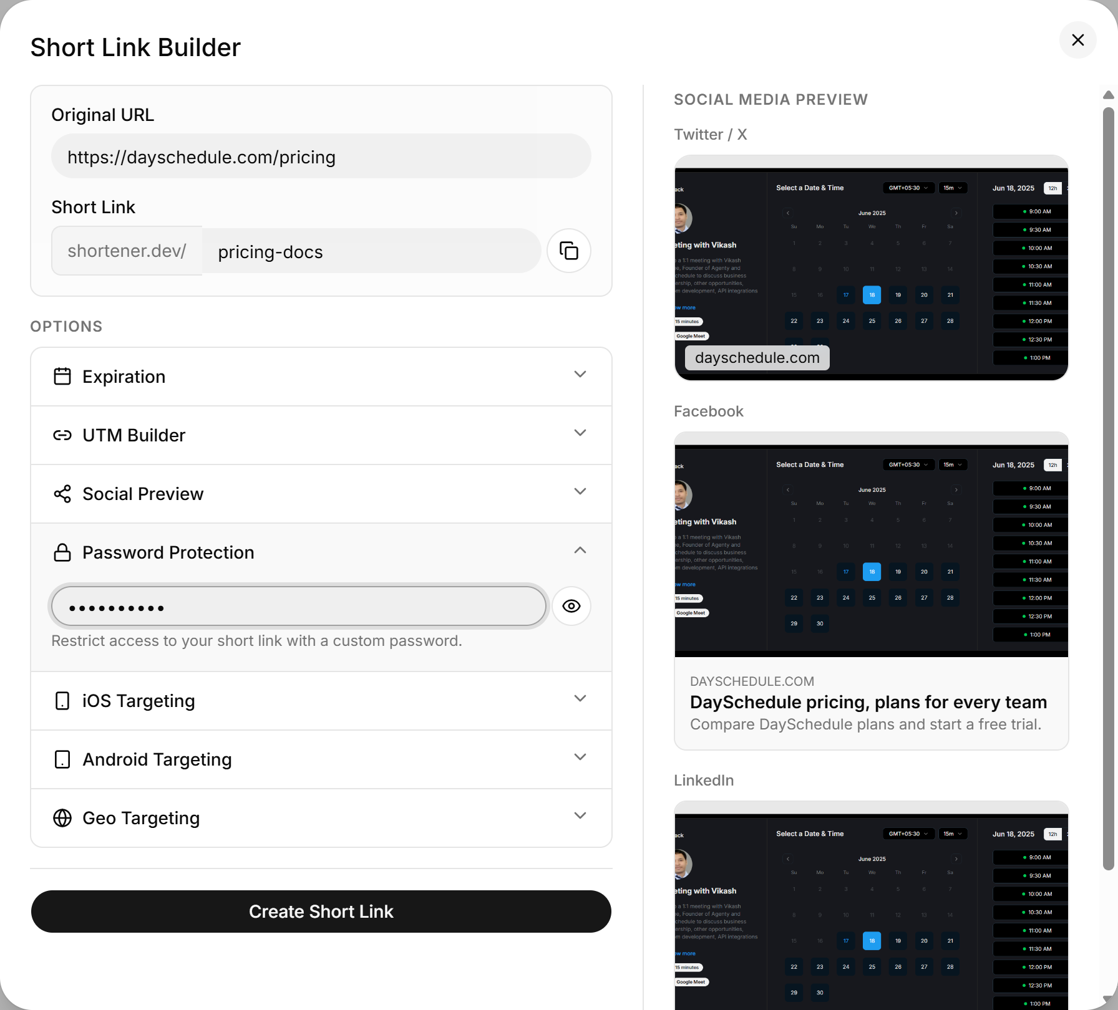The height and width of the screenshot is (1010, 1118).
Task: Click the Expiration label text
Action: click(x=124, y=377)
